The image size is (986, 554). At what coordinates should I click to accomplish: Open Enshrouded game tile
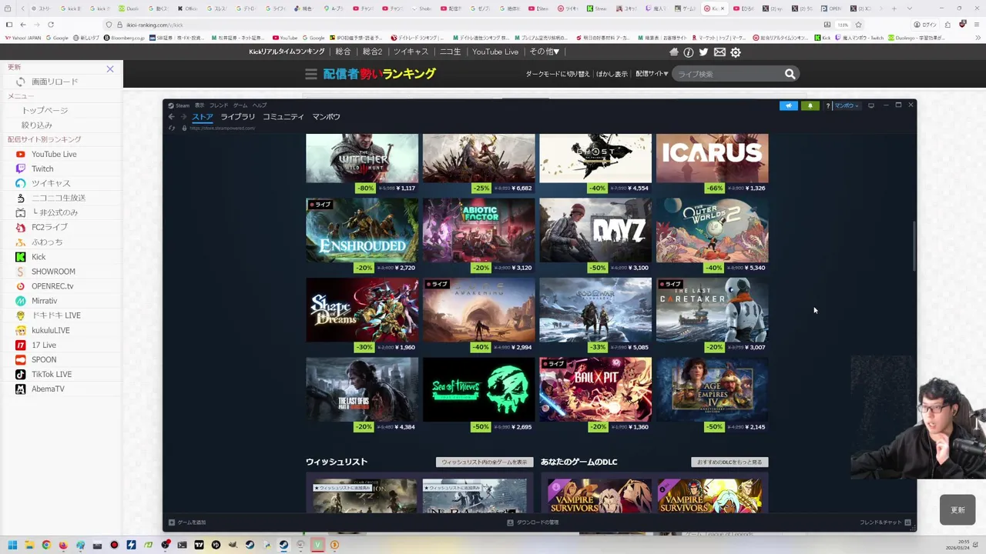362,236
